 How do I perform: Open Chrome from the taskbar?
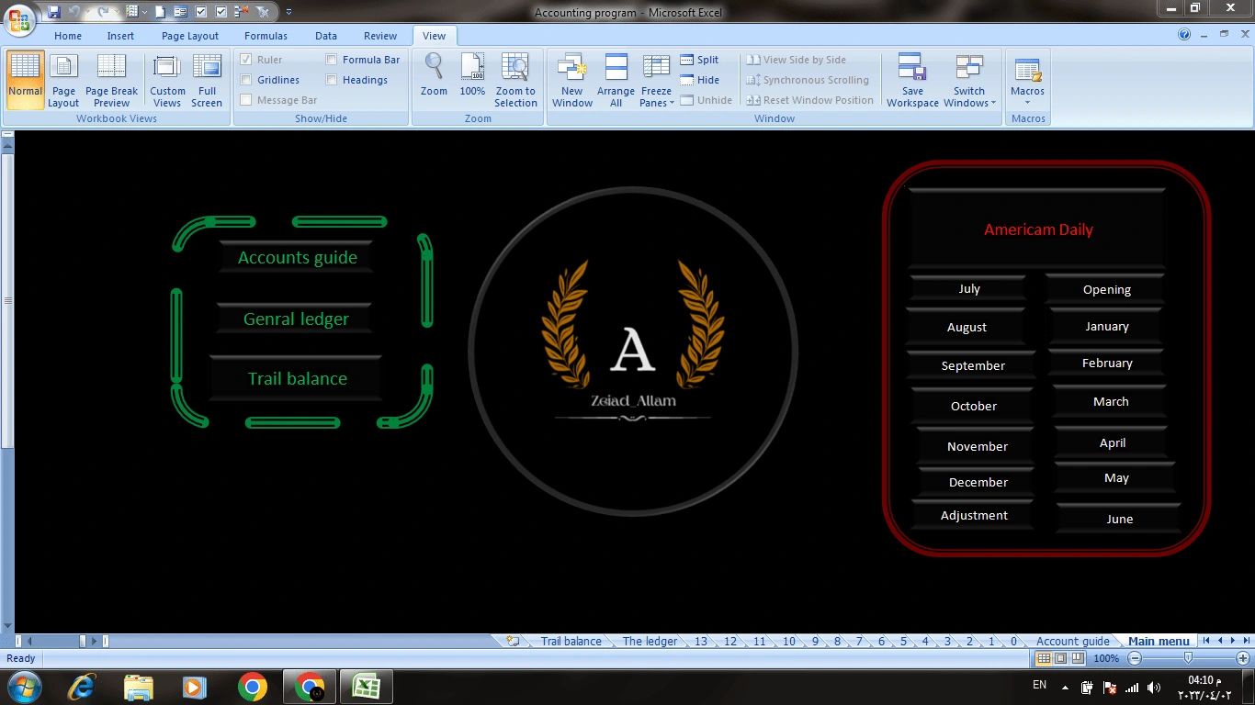tap(252, 687)
